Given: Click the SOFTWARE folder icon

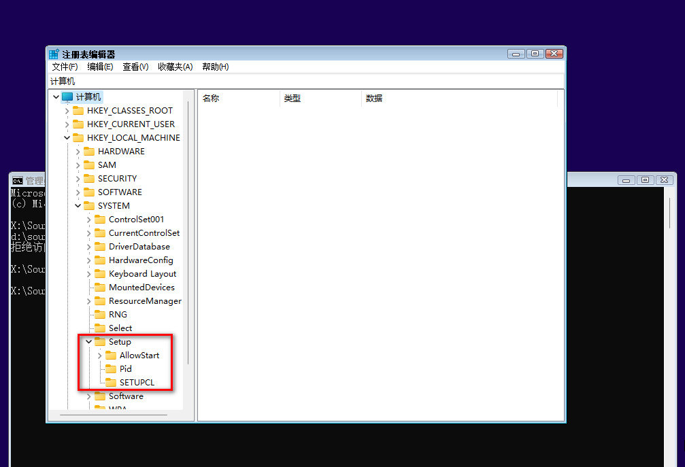Looking at the screenshot, I should (x=89, y=192).
